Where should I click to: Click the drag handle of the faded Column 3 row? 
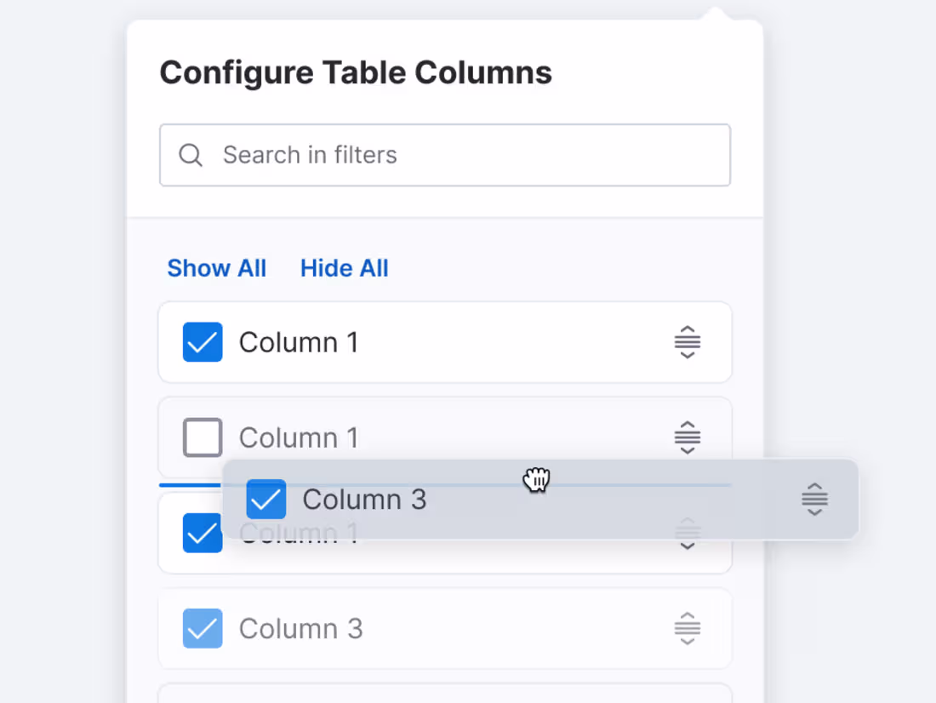pyautogui.click(x=687, y=628)
